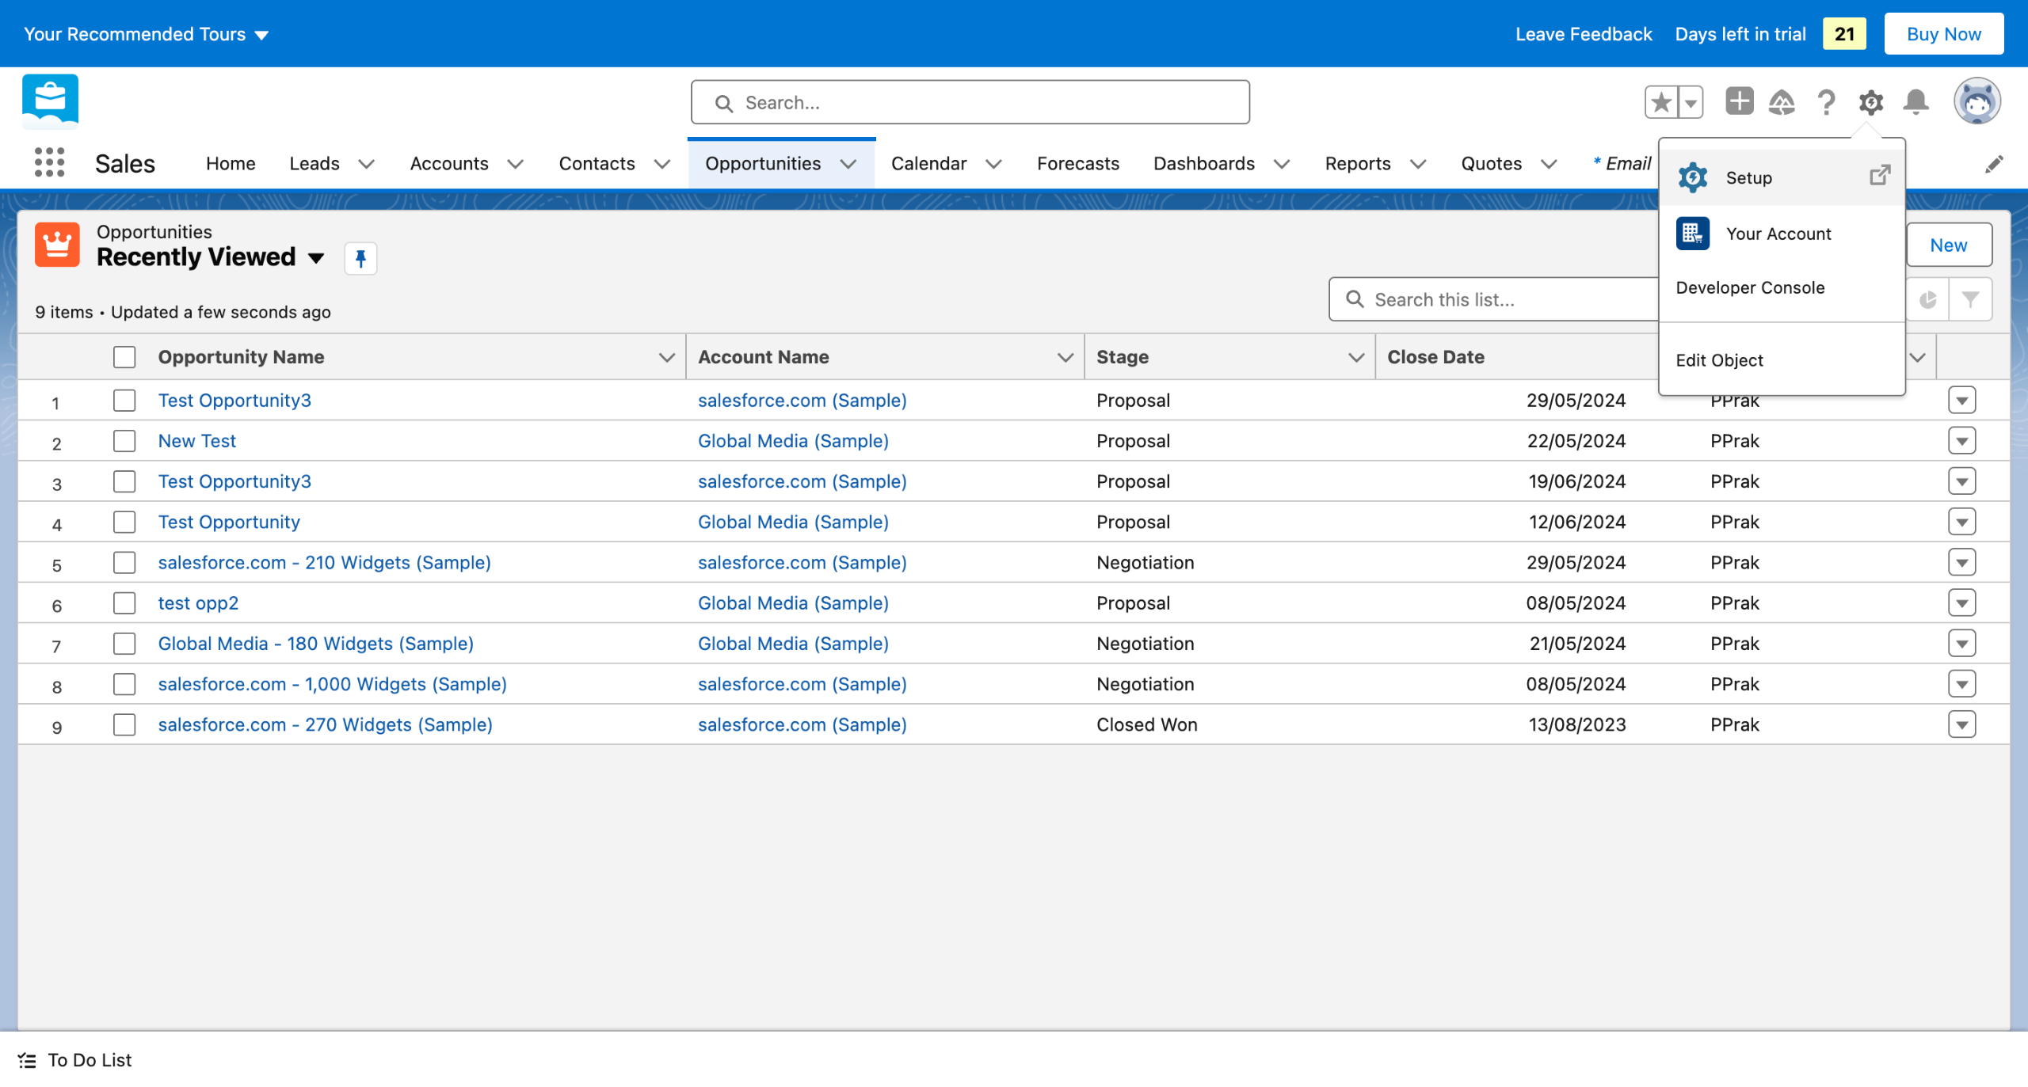The image size is (2028, 1087).
Task: Open row actions for New Test row
Action: pos(1962,441)
